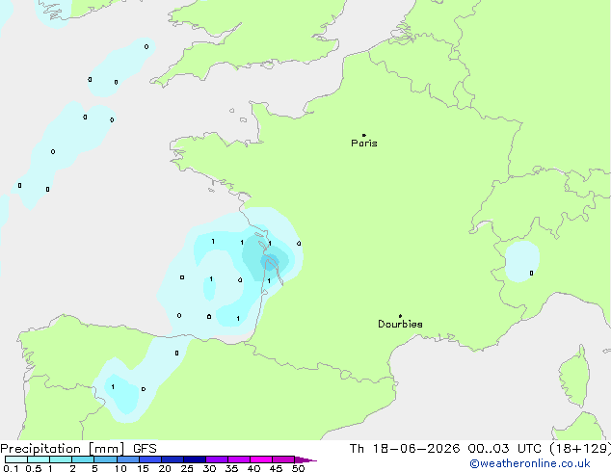Click the weatheronline.co.uk copyright link

tap(529, 463)
